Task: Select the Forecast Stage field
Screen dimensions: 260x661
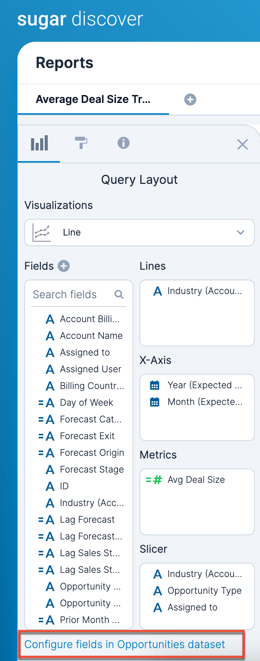Action: pyautogui.click(x=92, y=470)
